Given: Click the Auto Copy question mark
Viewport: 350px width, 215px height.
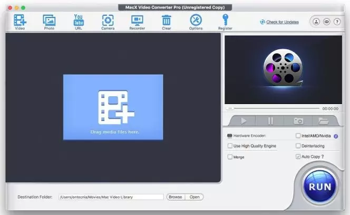Looking at the screenshot, I should (323, 157).
